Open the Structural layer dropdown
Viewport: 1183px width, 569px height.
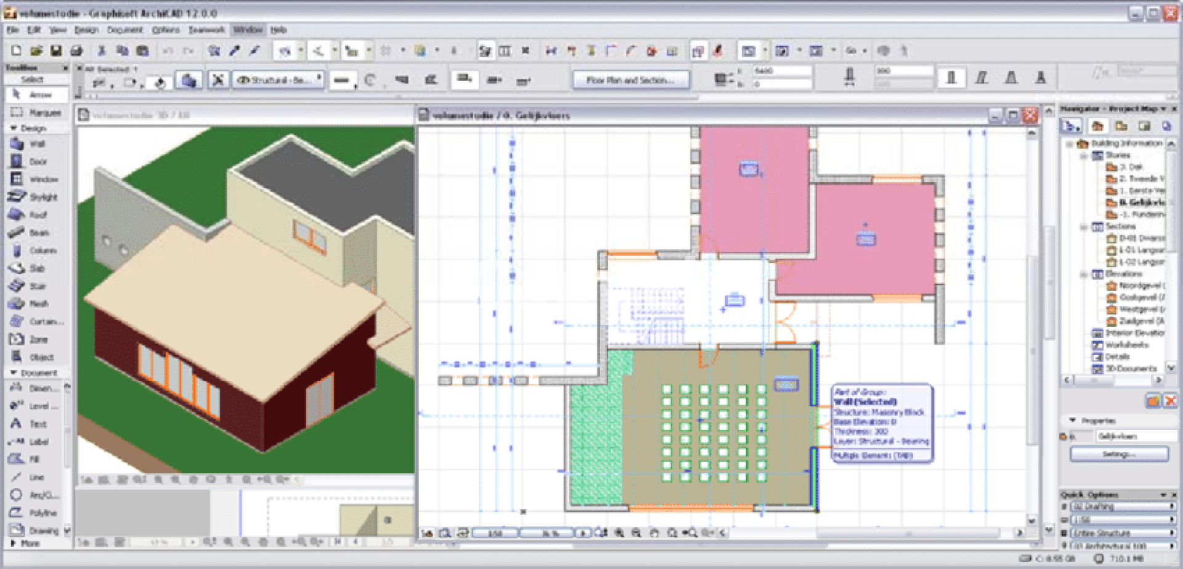(x=278, y=80)
